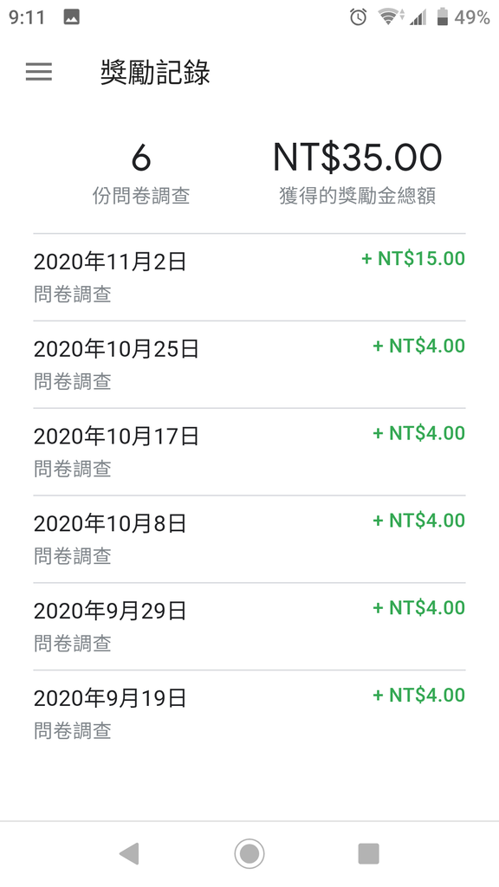Tap the cellular signal strength icon
The image size is (499, 887).
[418, 17]
